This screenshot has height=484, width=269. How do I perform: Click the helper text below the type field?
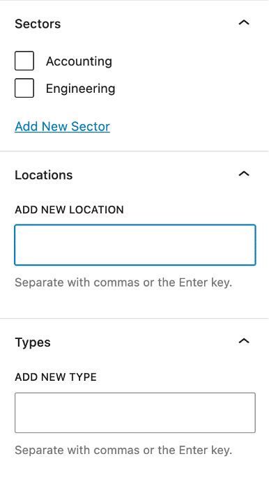coord(123,450)
